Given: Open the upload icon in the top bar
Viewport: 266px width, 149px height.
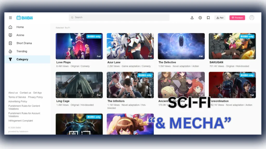Looking at the screenshot, I should click(x=192, y=18).
